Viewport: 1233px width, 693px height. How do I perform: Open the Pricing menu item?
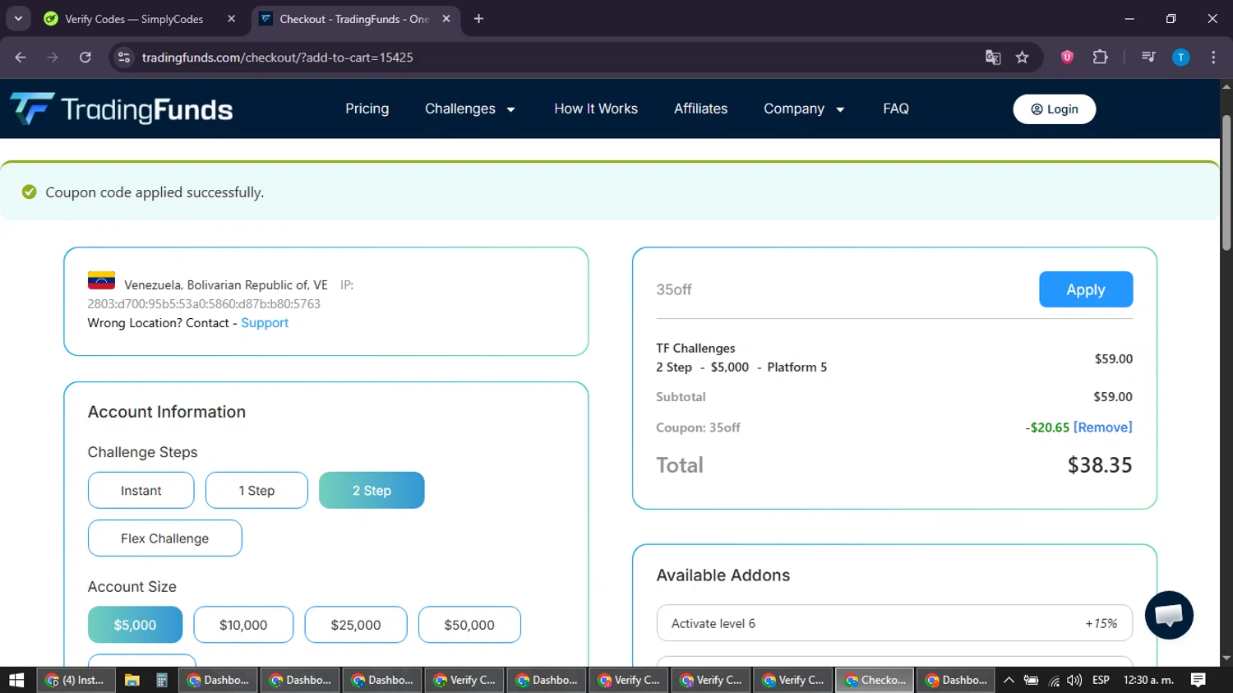(x=367, y=109)
